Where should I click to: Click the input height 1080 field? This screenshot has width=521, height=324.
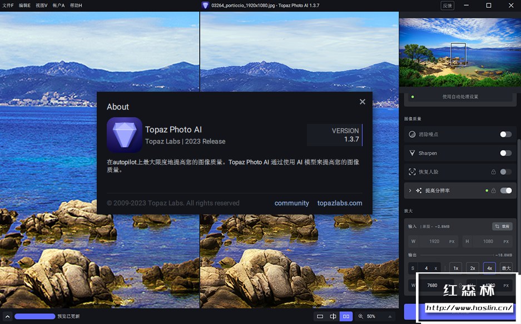[x=488, y=241]
